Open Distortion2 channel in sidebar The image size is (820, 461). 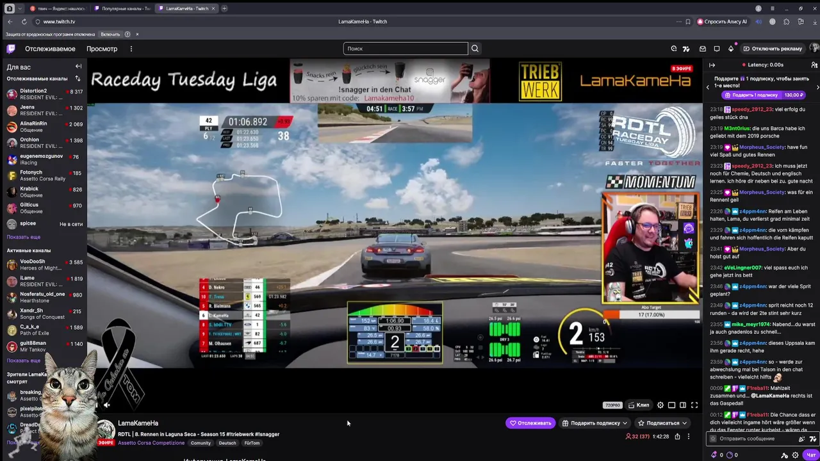[x=44, y=94]
